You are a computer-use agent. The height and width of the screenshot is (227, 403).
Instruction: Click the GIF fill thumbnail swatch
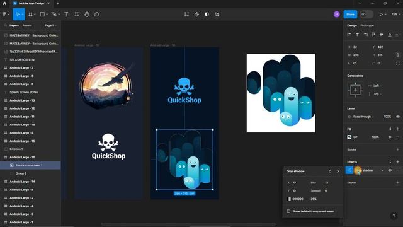point(349,137)
